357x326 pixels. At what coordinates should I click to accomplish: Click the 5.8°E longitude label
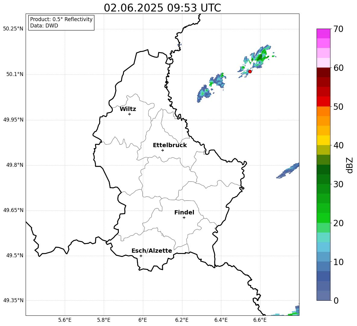coord(104,320)
